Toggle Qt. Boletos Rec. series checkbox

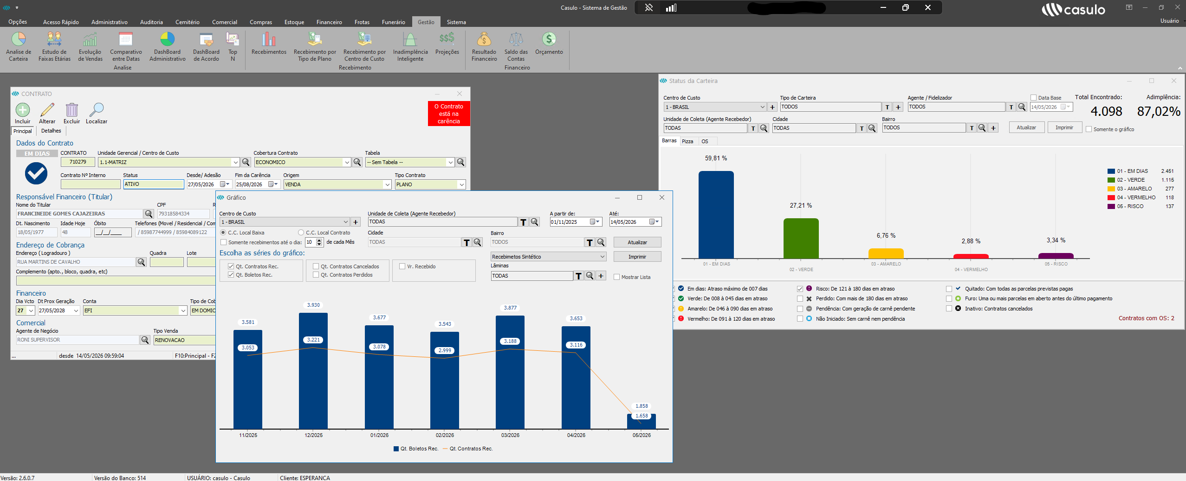coord(231,275)
